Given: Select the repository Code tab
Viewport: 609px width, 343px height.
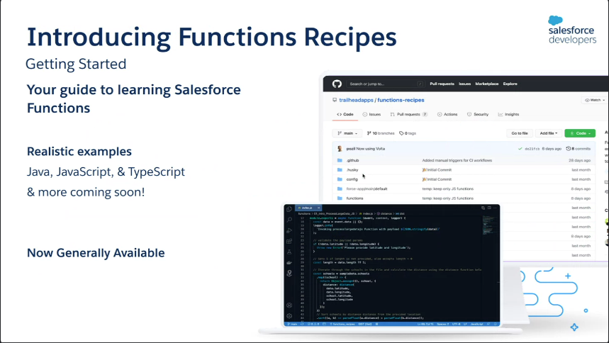Looking at the screenshot, I should pos(345,114).
